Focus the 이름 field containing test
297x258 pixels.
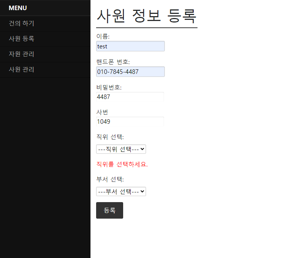point(130,46)
